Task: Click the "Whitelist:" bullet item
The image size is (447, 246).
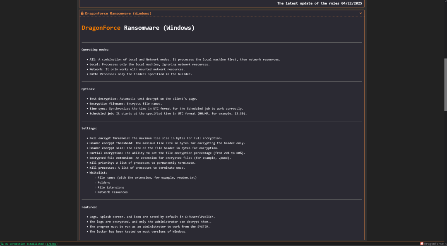Action: [99, 172]
